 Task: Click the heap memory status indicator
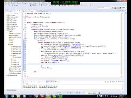tap(92, 93)
